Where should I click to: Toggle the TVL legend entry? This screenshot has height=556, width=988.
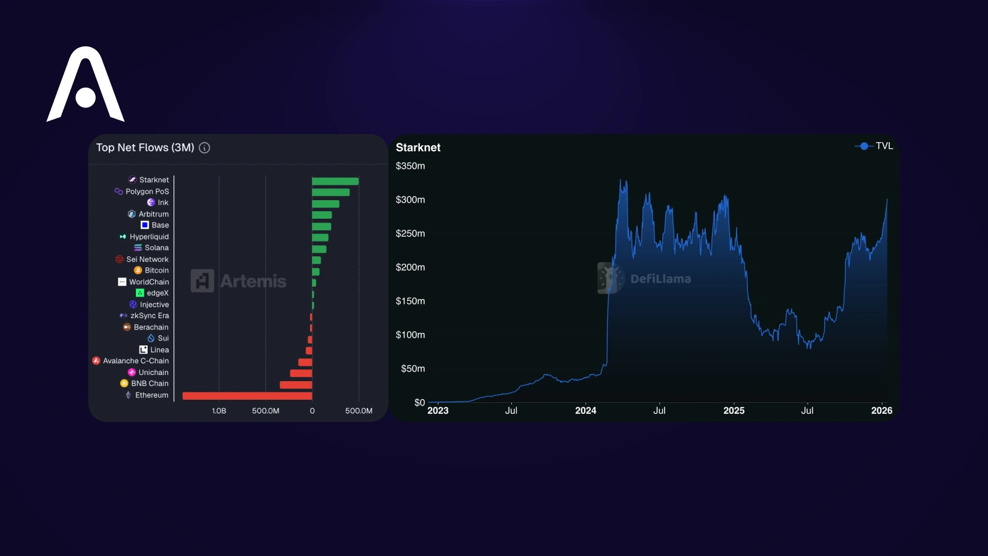(874, 146)
